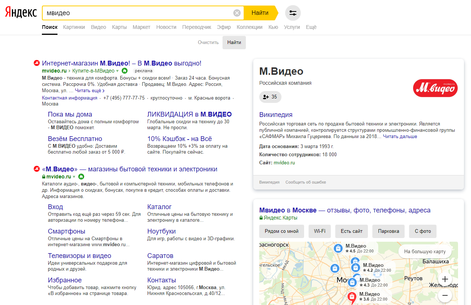
Task: Open the Саратов sitelink
Action: 160,256
